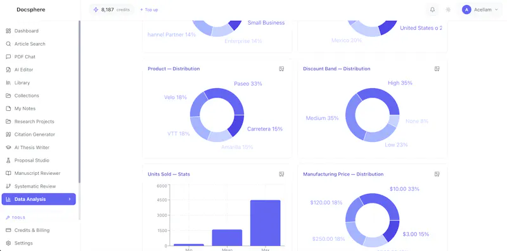Click the 'Enterprise 14%' label
Image resolution: width=507 pixels, height=251 pixels.
[x=243, y=41]
